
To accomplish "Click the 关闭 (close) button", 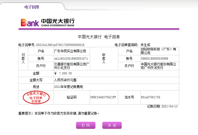I will point(112,125).
